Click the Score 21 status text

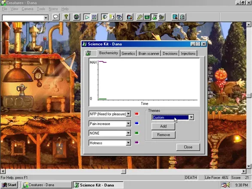(240, 177)
